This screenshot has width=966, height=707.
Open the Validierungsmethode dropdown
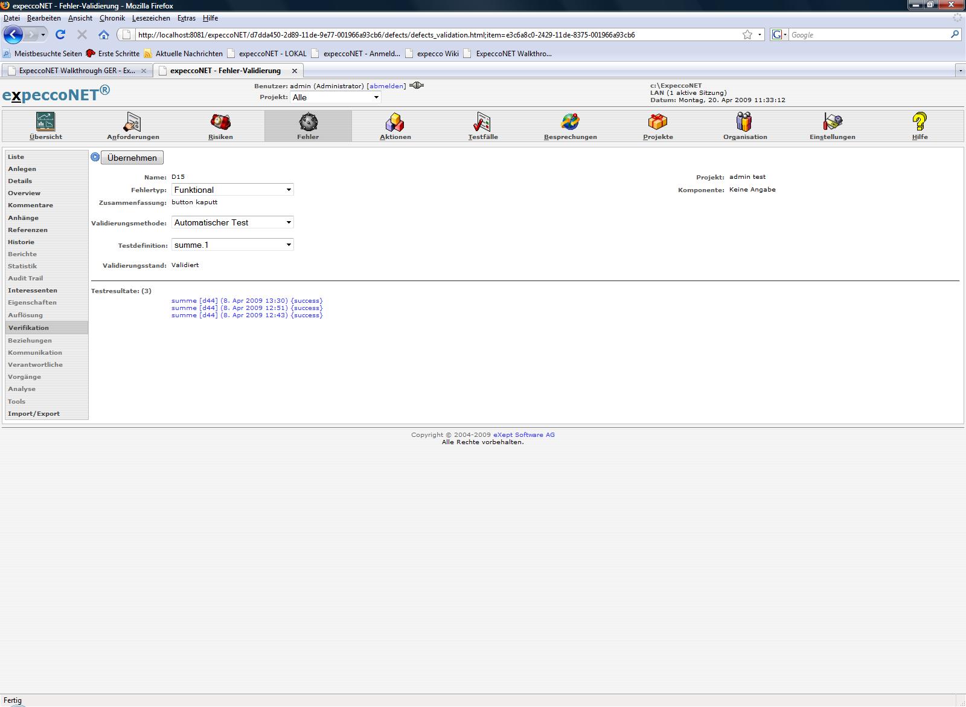(x=232, y=222)
